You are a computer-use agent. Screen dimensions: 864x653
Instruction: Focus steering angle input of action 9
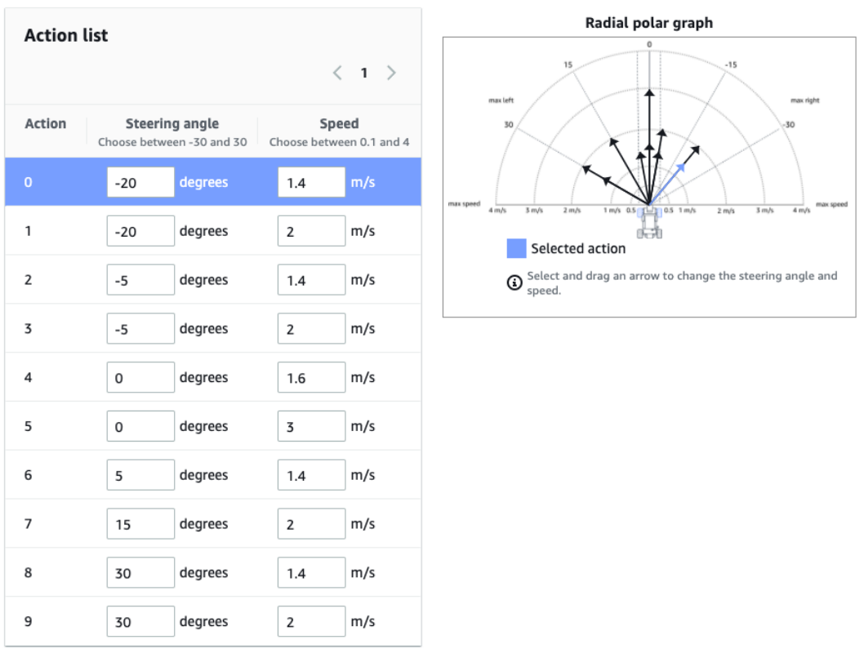point(140,621)
